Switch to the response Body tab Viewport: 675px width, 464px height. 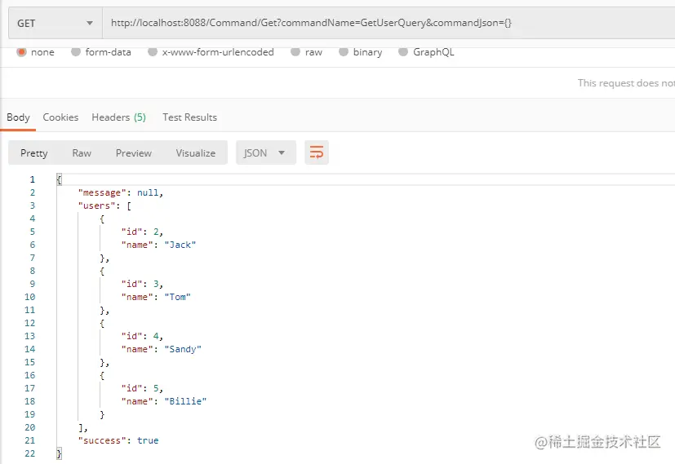tap(18, 117)
